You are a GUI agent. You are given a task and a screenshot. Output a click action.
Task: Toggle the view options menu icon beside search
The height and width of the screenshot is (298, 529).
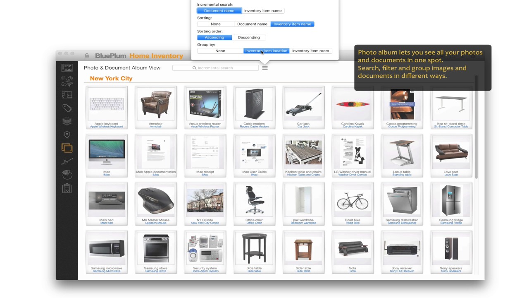pos(265,68)
